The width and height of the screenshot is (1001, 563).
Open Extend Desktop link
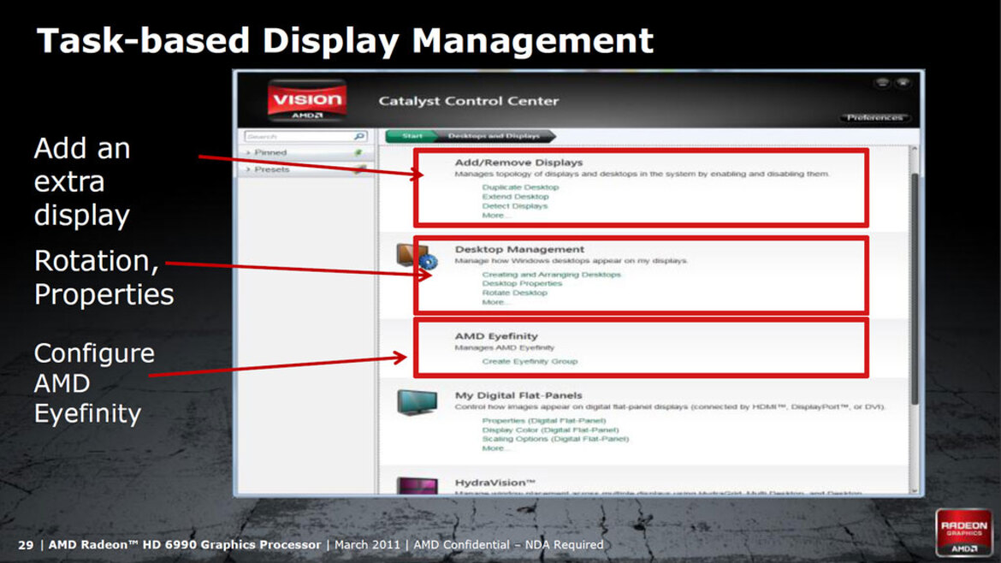pyautogui.click(x=515, y=197)
